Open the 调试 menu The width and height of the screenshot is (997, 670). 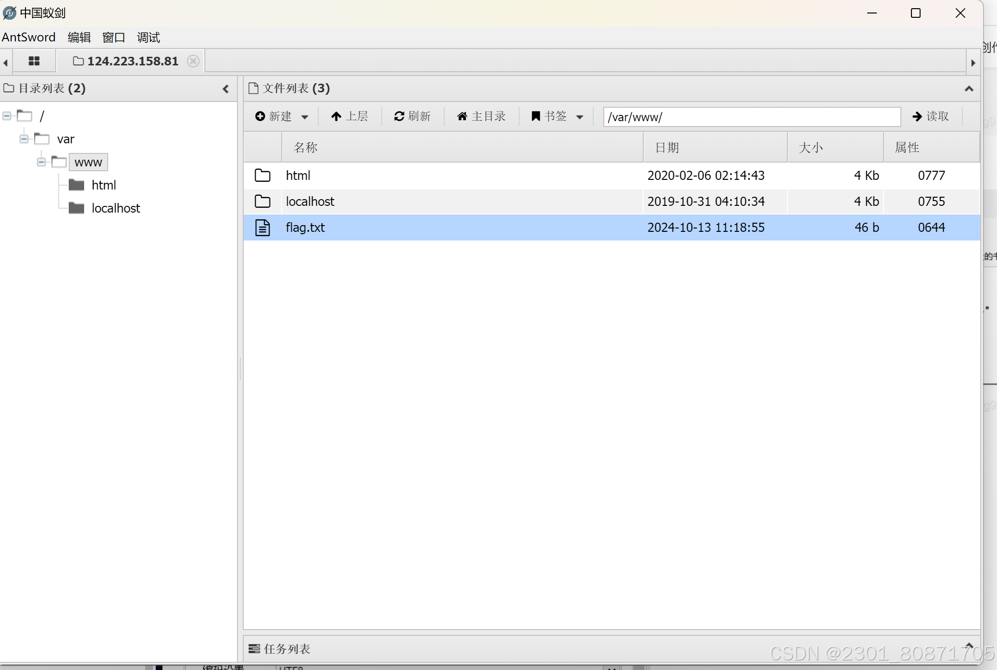point(148,38)
